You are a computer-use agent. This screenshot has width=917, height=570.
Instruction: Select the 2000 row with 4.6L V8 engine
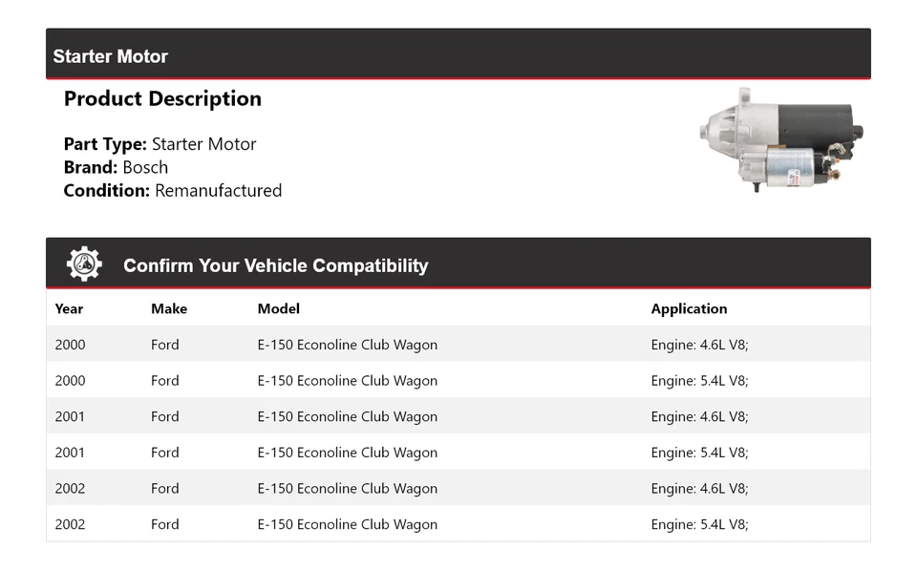(458, 345)
